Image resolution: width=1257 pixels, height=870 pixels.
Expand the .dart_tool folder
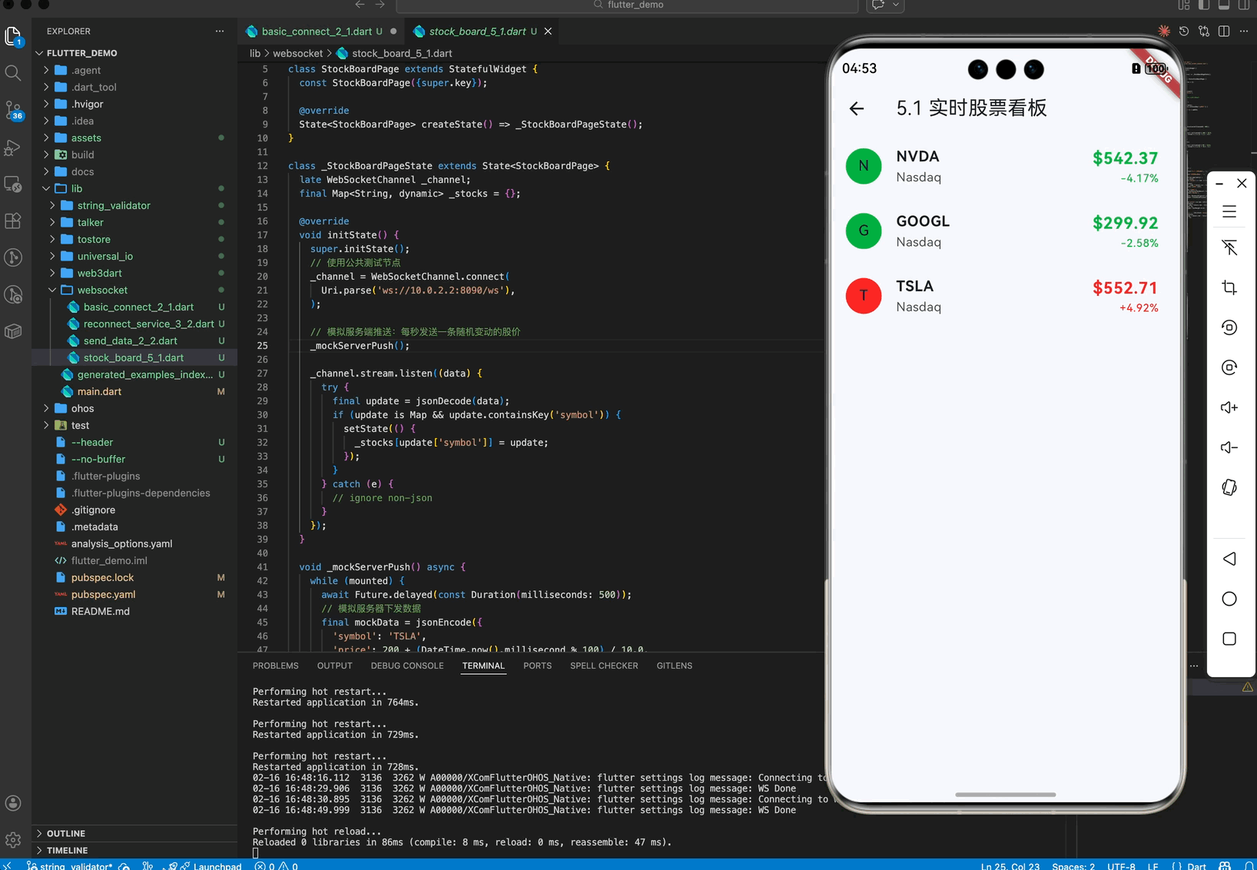46,87
